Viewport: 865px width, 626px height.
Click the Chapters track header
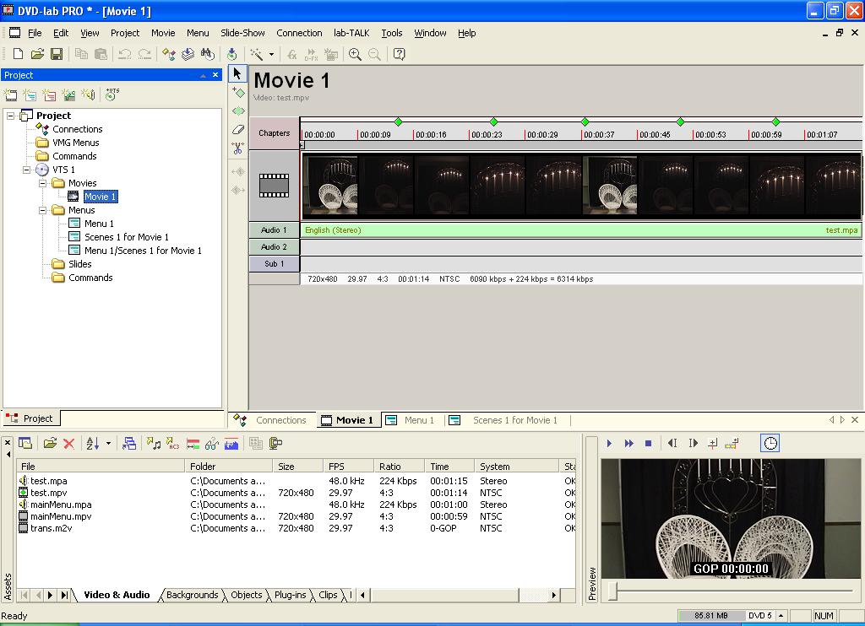click(x=275, y=133)
